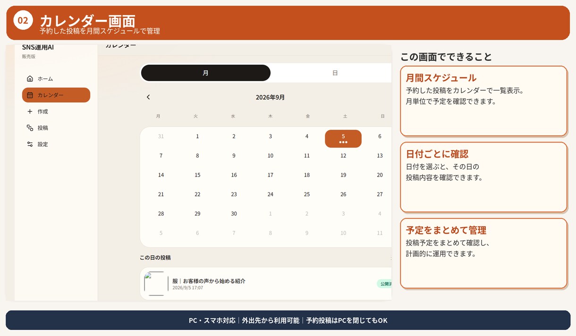Select date 26 in the calendar
Image resolution: width=576 pixels, height=336 pixels.
343,194
